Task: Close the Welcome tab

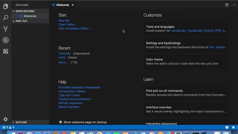Action: (73, 5)
